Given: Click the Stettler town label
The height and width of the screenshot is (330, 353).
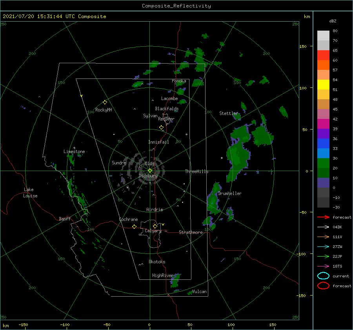Looking at the screenshot, I should 229,113.
